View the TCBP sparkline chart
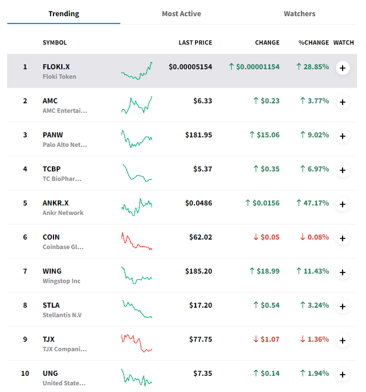 tap(136, 173)
